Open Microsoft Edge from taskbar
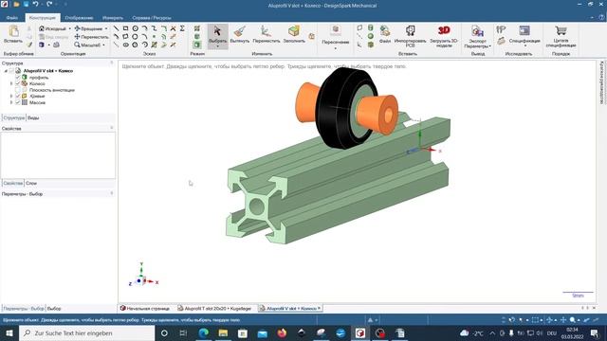Screen dimensions: 607x341 tap(203, 332)
